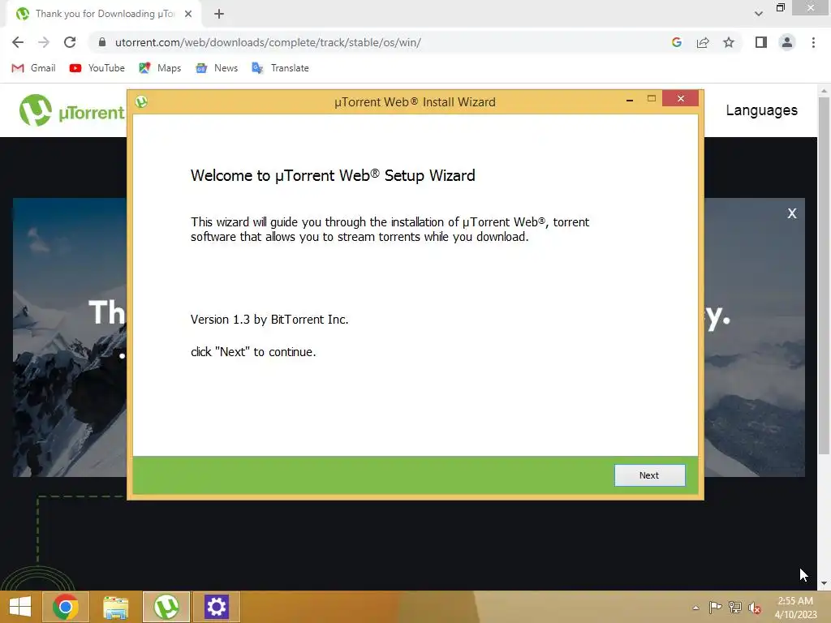The width and height of the screenshot is (831, 623).
Task: Click scrollbar down arrow on webpage
Action: pyautogui.click(x=824, y=583)
